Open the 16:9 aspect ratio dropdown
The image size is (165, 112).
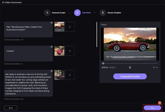point(155,67)
